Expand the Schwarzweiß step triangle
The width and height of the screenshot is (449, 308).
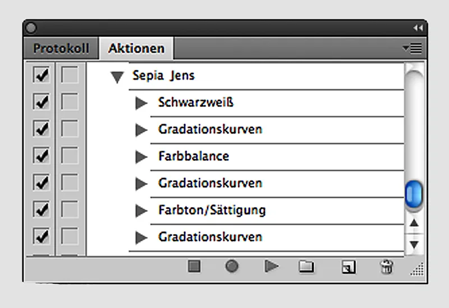pos(141,103)
